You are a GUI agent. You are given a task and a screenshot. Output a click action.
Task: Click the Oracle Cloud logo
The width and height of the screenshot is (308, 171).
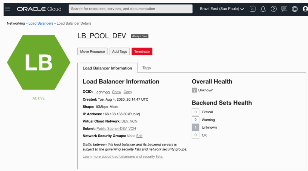point(39,9)
